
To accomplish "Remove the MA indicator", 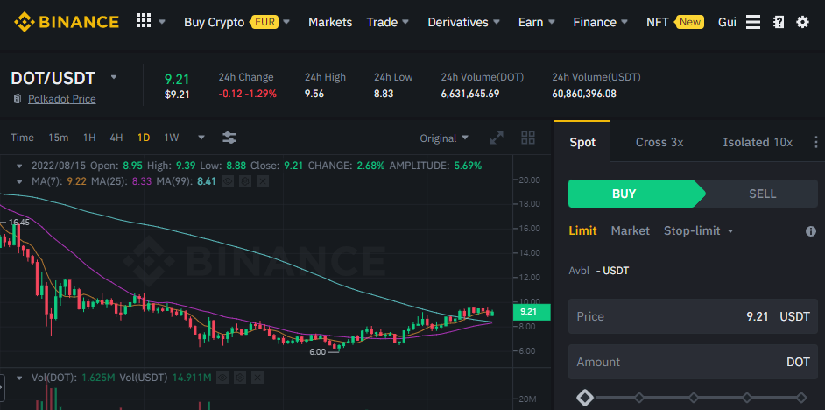I will [x=263, y=181].
